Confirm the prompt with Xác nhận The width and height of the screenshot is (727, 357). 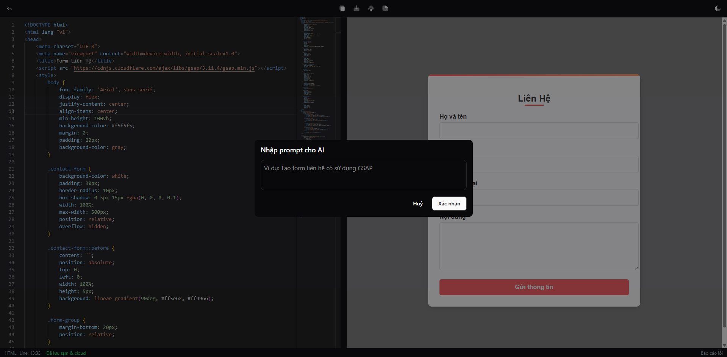pos(449,204)
